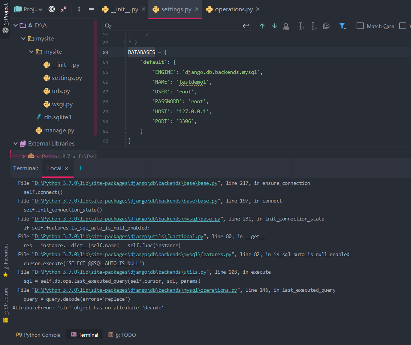Add a new terminal session with plus
411x345 pixels.
point(81,168)
